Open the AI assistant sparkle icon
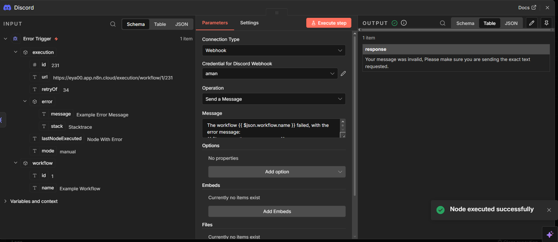 click(x=550, y=234)
